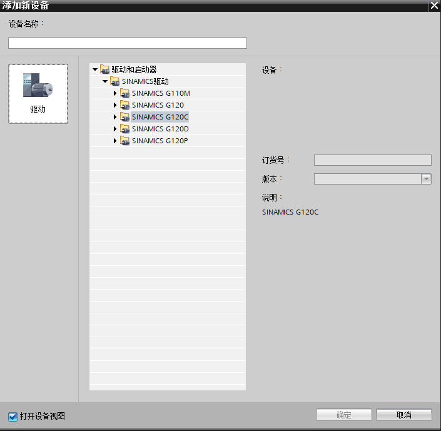This screenshot has width=441, height=431.
Task: Toggle the 打开设备视图 checkbox
Action: click(13, 417)
